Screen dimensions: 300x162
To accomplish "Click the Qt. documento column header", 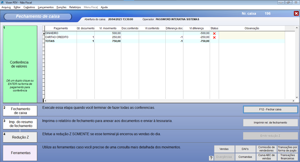I will coord(86,28).
